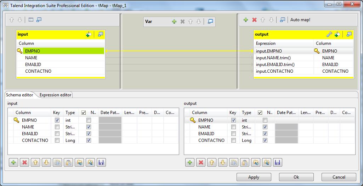Add column to input schema with green plus
The image size is (363, 186).
[13, 162]
